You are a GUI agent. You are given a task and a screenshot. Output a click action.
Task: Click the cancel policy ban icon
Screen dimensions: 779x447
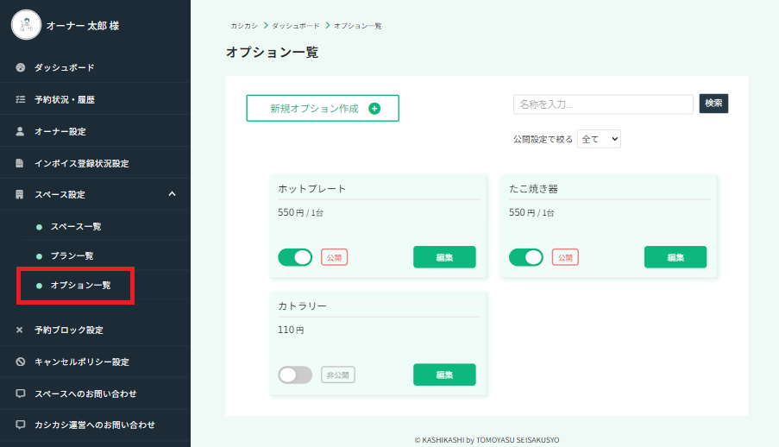[x=21, y=362]
